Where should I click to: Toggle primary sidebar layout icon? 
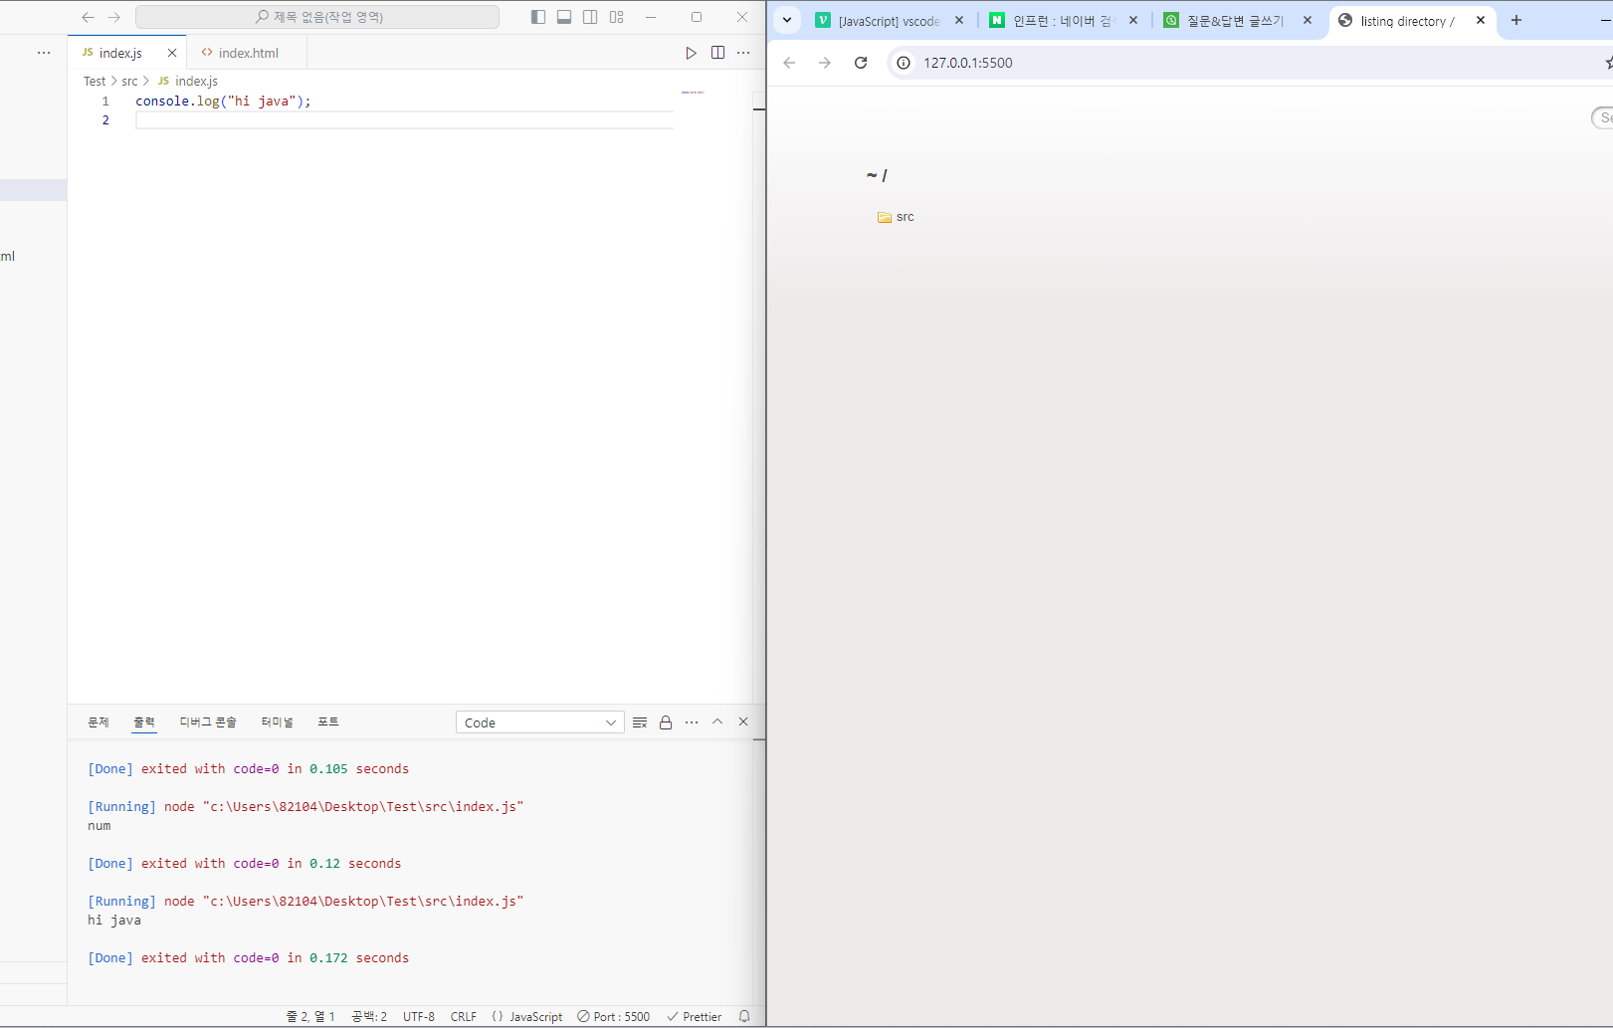(x=538, y=17)
